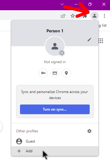Open the Google apps grid icon
The width and height of the screenshot is (110, 161).
[x=101, y=41]
